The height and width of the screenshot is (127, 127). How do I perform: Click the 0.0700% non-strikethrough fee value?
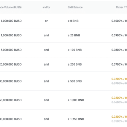117,64
